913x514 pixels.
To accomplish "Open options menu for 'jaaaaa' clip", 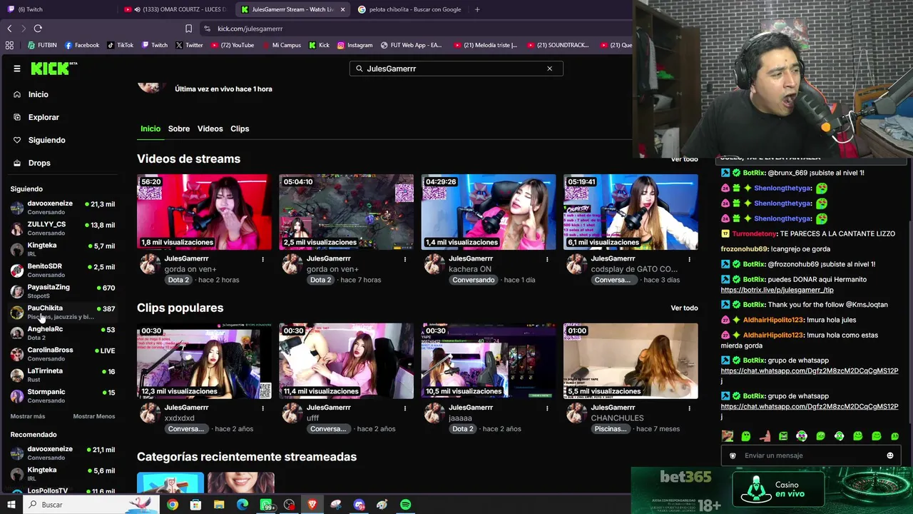I will point(547,408).
